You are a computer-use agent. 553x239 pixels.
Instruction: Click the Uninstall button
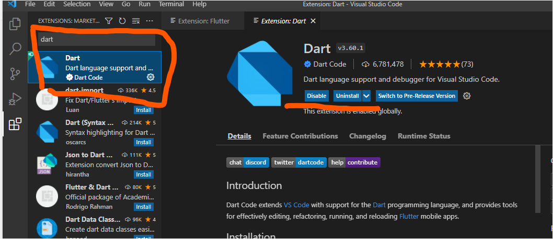click(348, 96)
